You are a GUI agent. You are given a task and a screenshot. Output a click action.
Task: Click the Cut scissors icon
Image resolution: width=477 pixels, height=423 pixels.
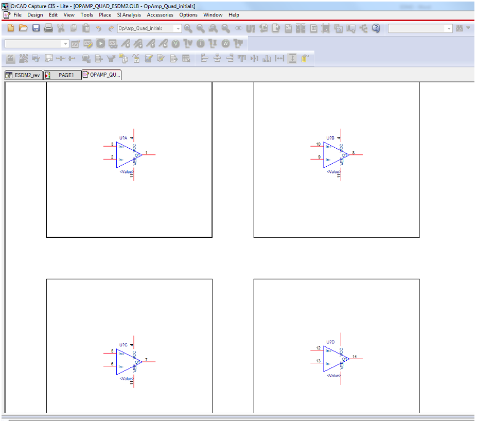pos(61,29)
